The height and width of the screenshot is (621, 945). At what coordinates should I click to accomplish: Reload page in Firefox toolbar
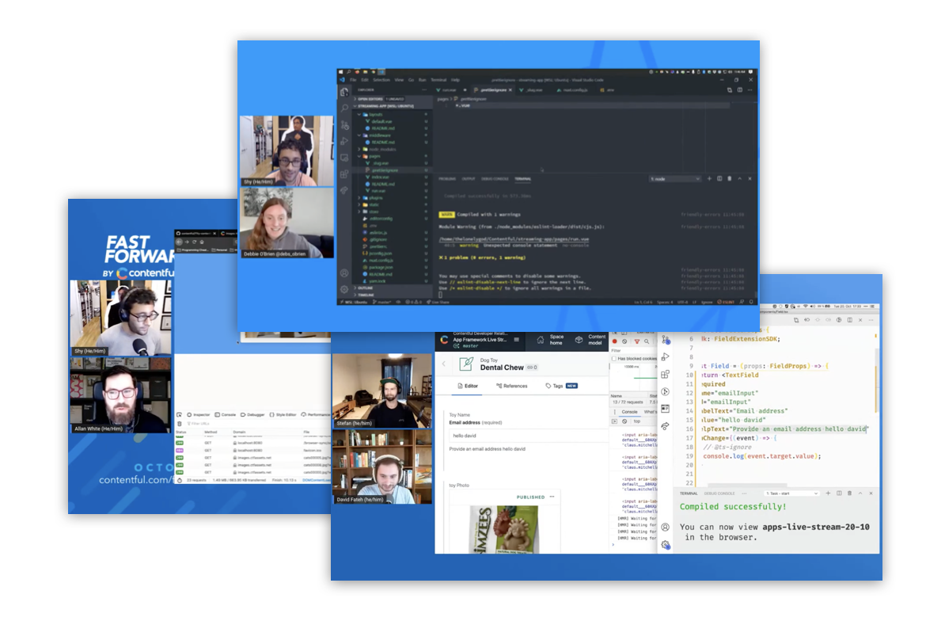194,242
